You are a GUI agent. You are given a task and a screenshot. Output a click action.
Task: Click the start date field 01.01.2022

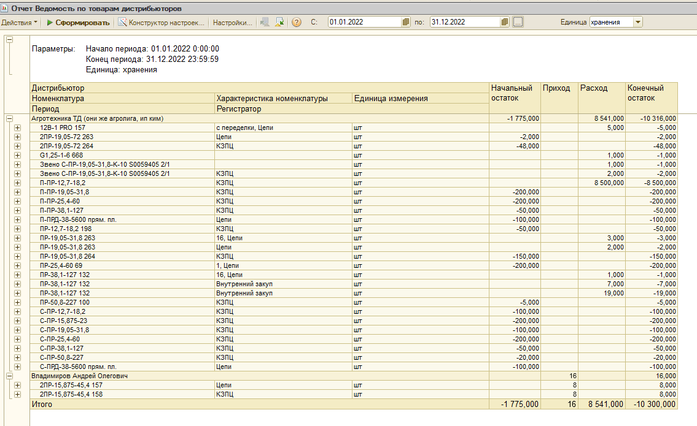click(x=365, y=22)
